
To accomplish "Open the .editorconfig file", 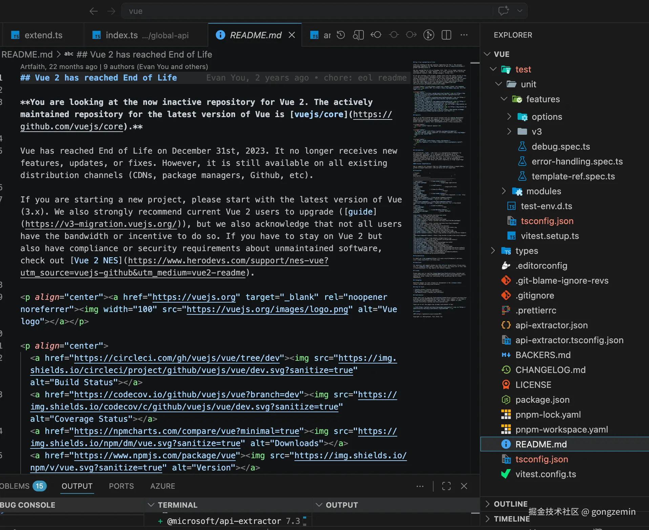I will click(541, 266).
